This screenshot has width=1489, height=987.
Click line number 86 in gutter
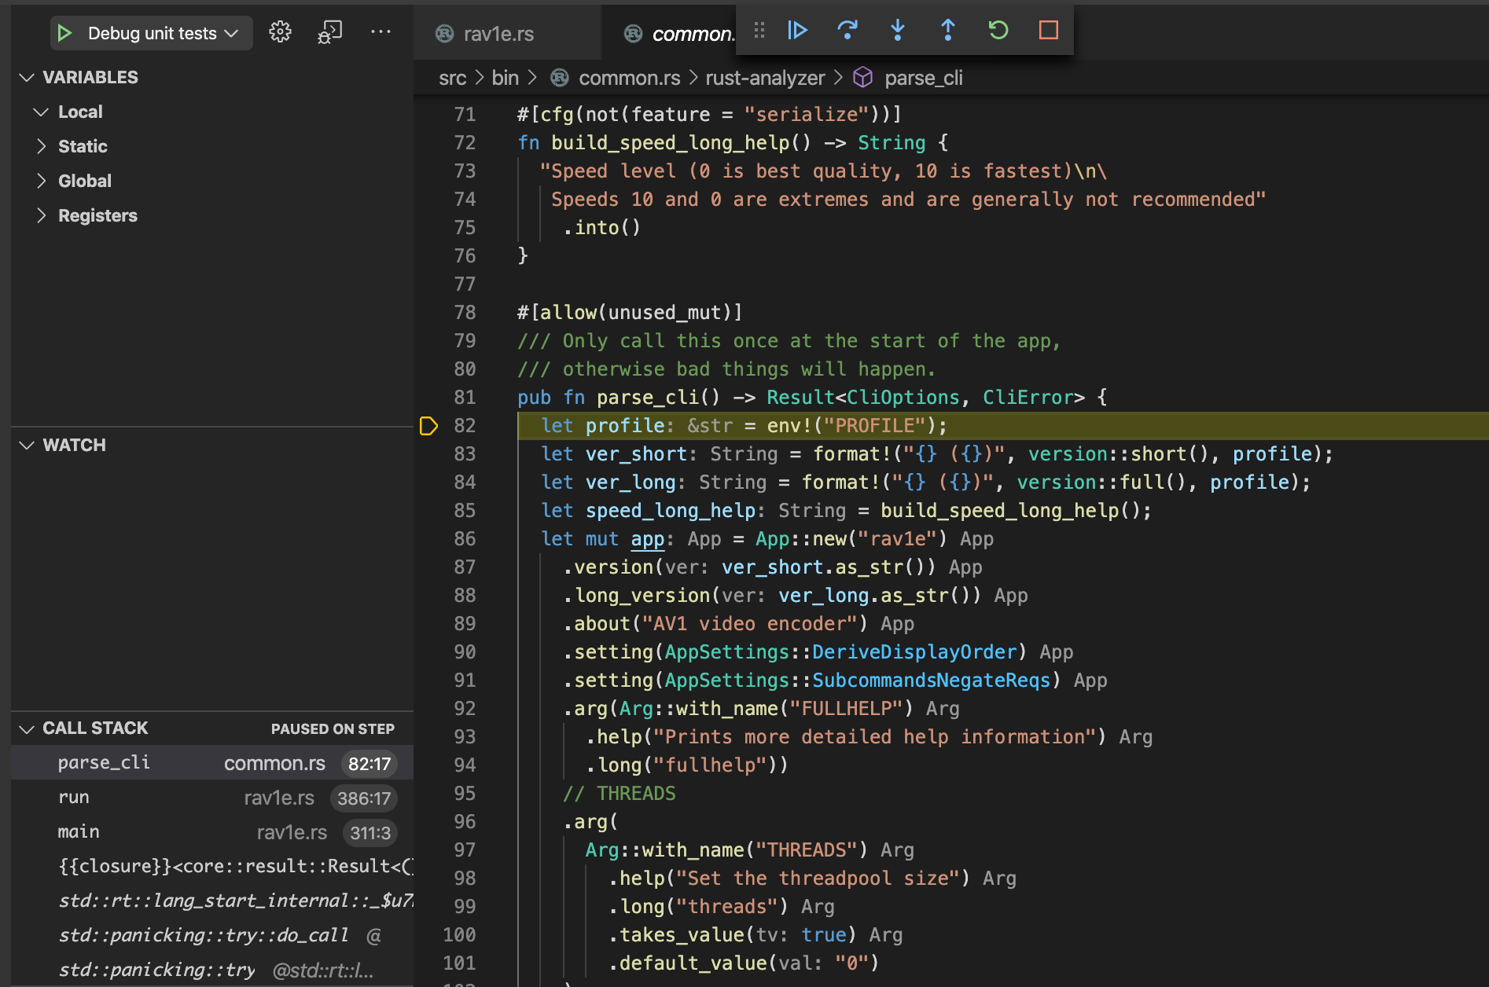click(x=465, y=539)
